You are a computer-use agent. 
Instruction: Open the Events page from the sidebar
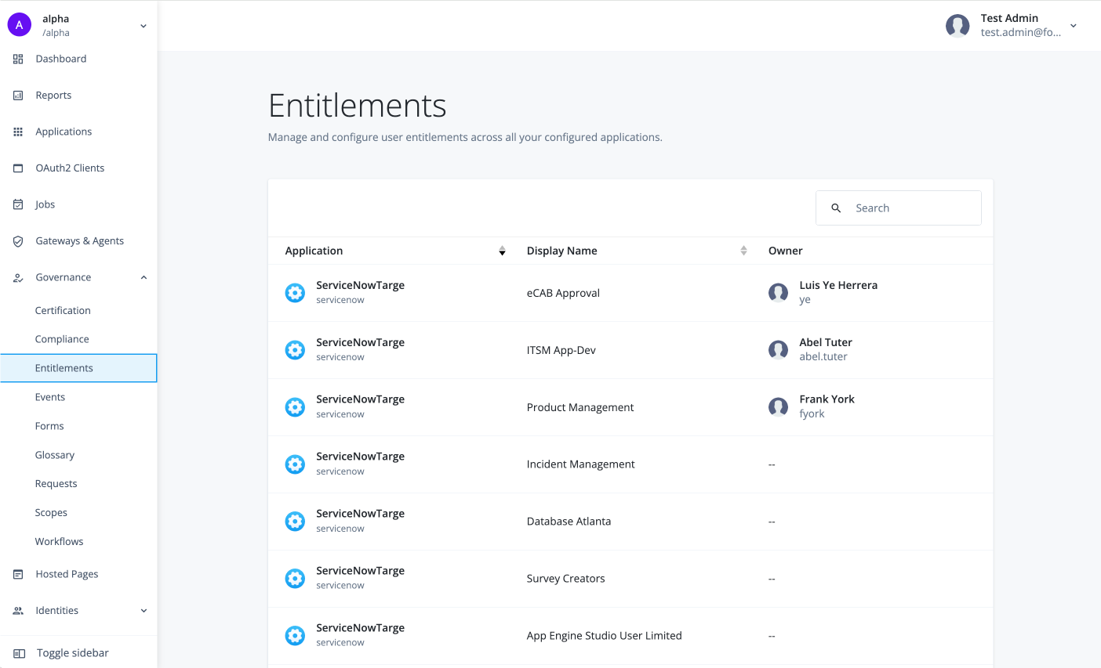coord(49,396)
